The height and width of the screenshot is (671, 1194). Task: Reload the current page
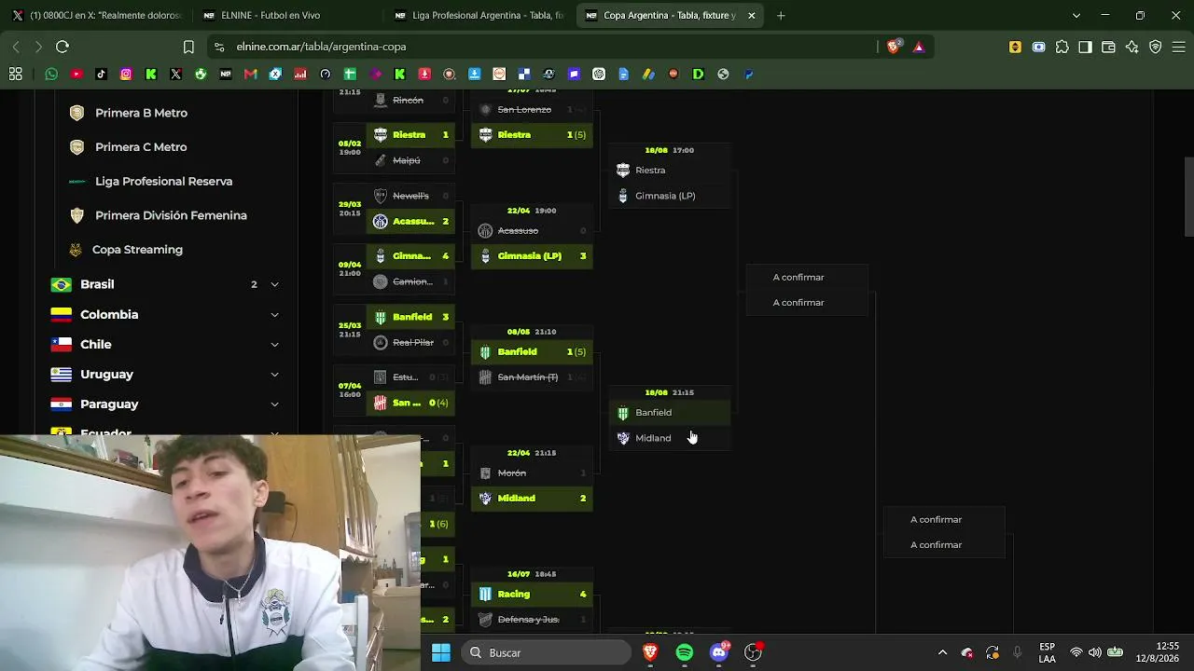[x=62, y=47]
